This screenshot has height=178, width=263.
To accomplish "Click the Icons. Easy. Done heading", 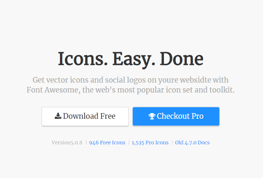I will (131, 59).
